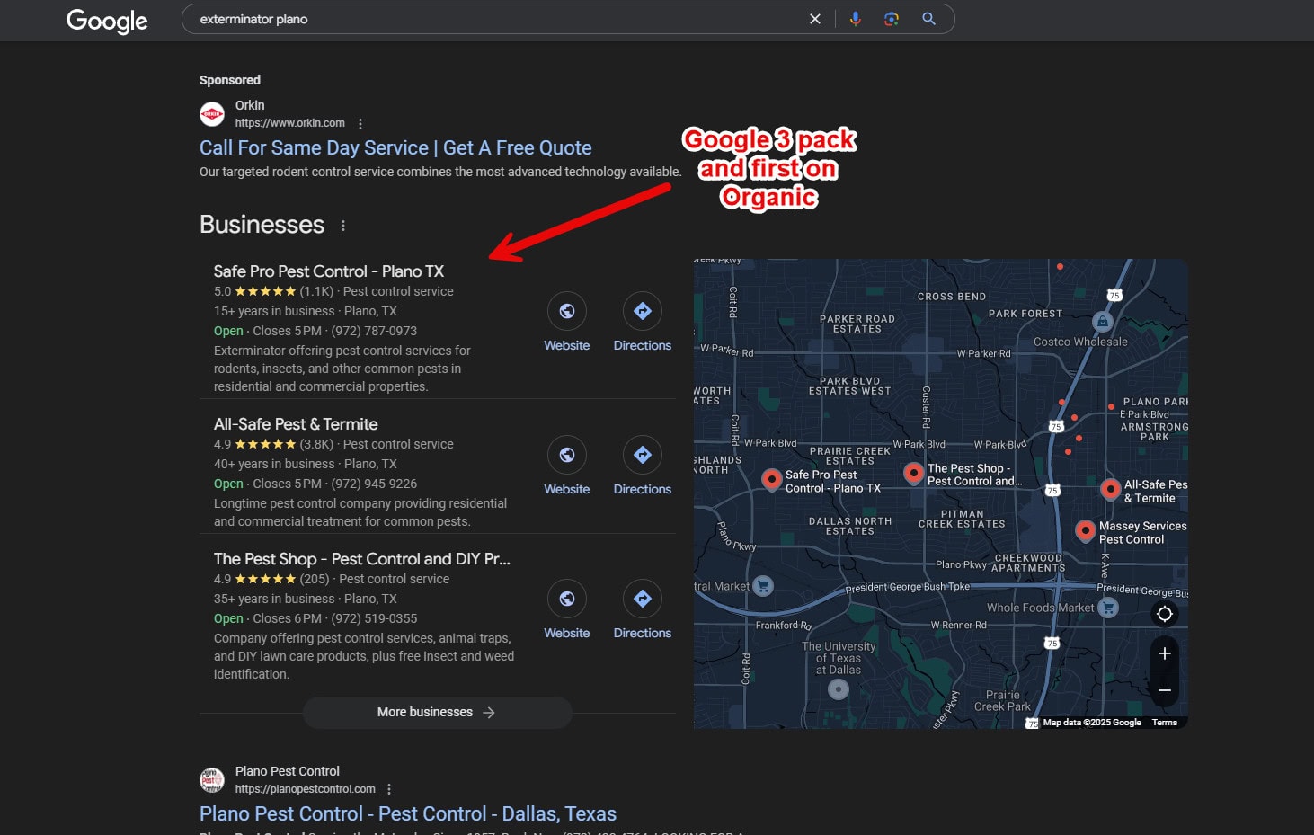The image size is (1314, 835).
Task: Open The Pest Shop business listing
Action: tap(362, 559)
